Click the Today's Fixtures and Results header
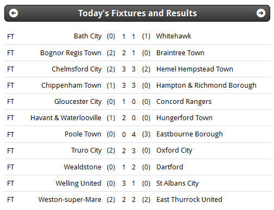Viewport: 274px width, 210px height. click(x=137, y=13)
